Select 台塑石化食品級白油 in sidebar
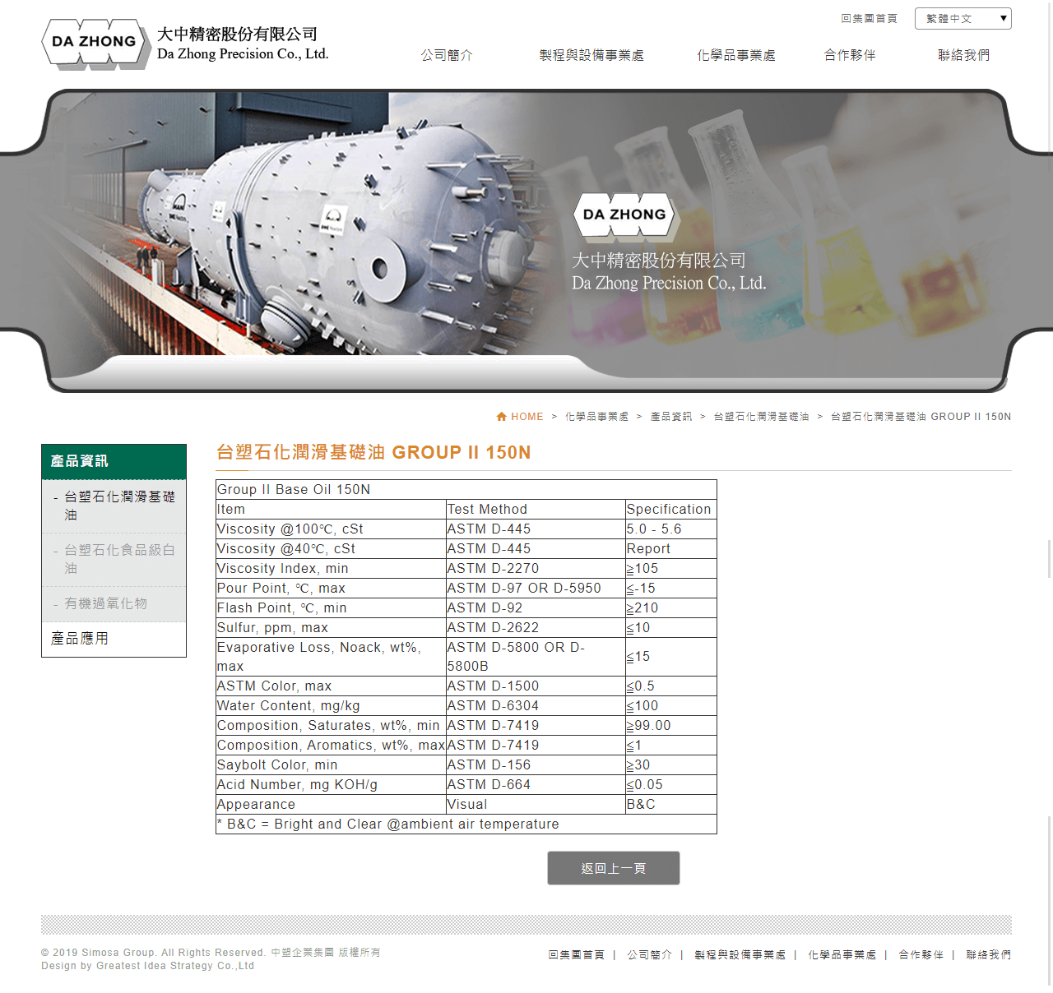1053x993 pixels. pyautogui.click(x=114, y=559)
